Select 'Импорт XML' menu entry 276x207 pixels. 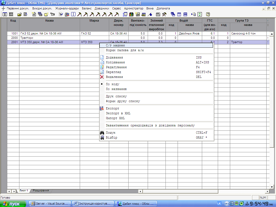156,118
